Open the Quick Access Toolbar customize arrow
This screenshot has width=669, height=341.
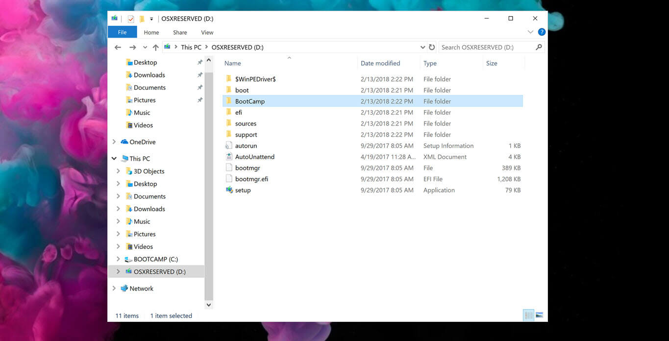[151, 19]
